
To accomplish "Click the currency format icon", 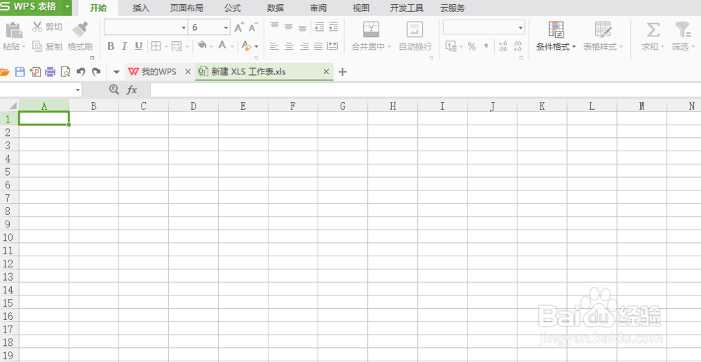I will pyautogui.click(x=451, y=46).
